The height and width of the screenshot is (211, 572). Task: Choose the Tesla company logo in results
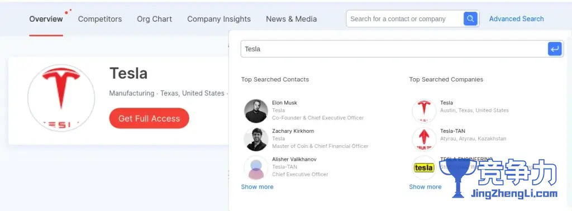[424, 111]
